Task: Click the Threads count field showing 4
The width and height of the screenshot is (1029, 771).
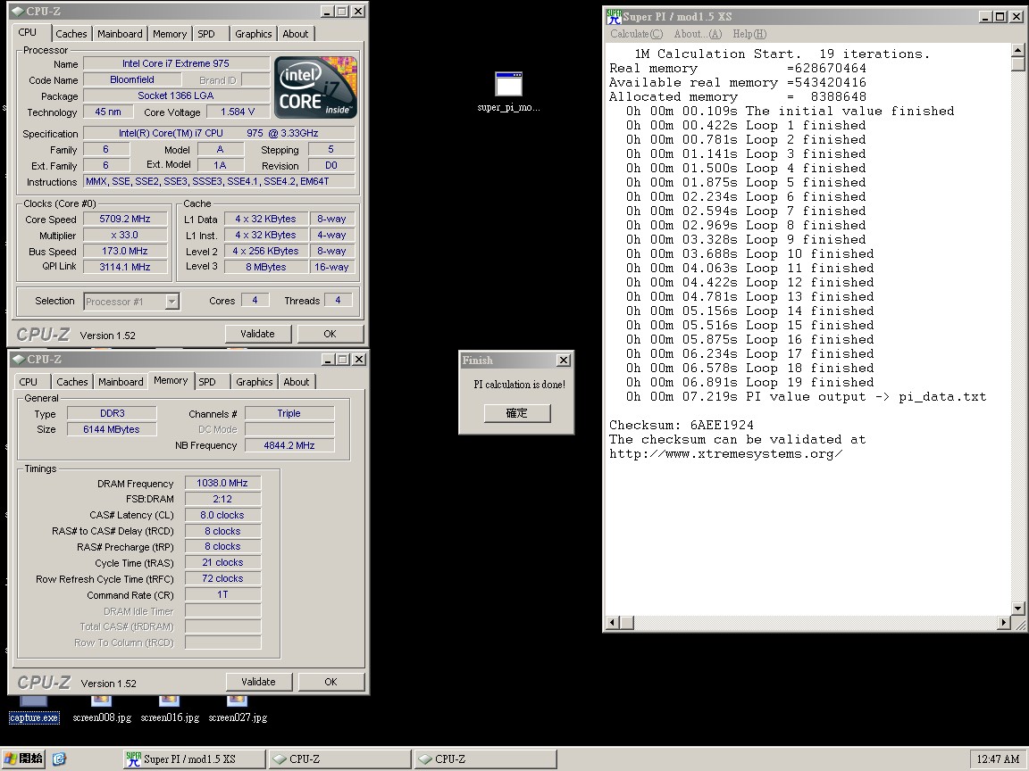Action: point(338,300)
